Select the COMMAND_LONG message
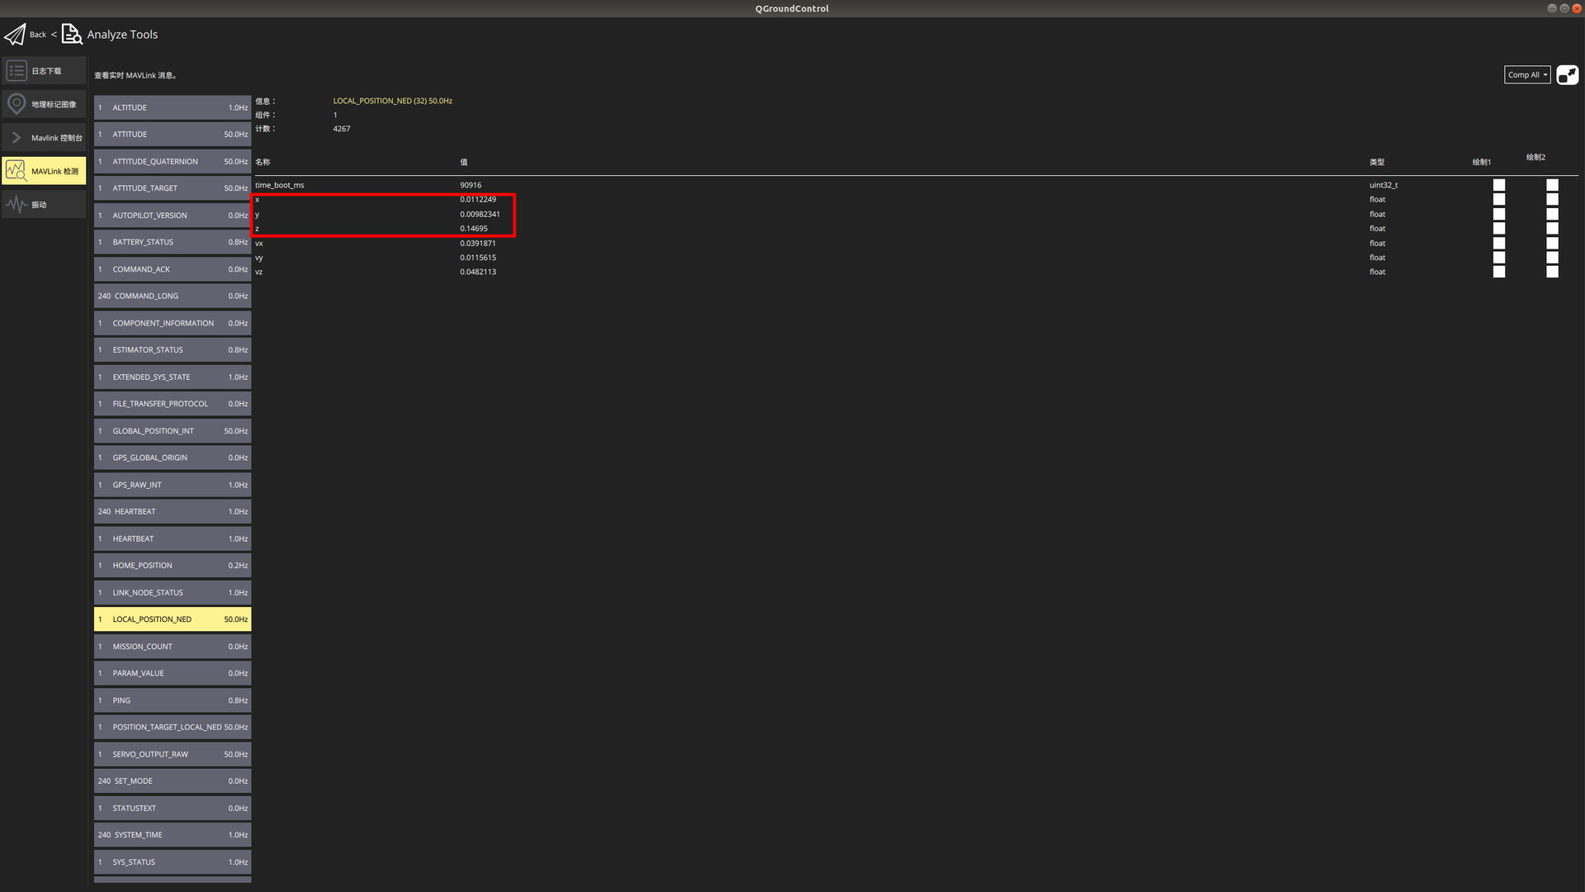Image resolution: width=1585 pixels, height=892 pixels. point(173,296)
